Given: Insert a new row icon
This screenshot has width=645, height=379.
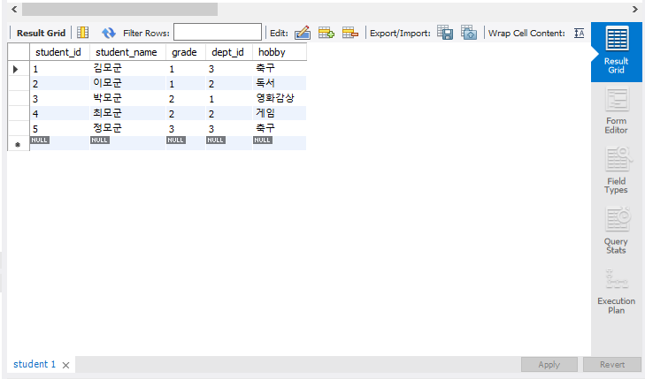Looking at the screenshot, I should pos(326,33).
